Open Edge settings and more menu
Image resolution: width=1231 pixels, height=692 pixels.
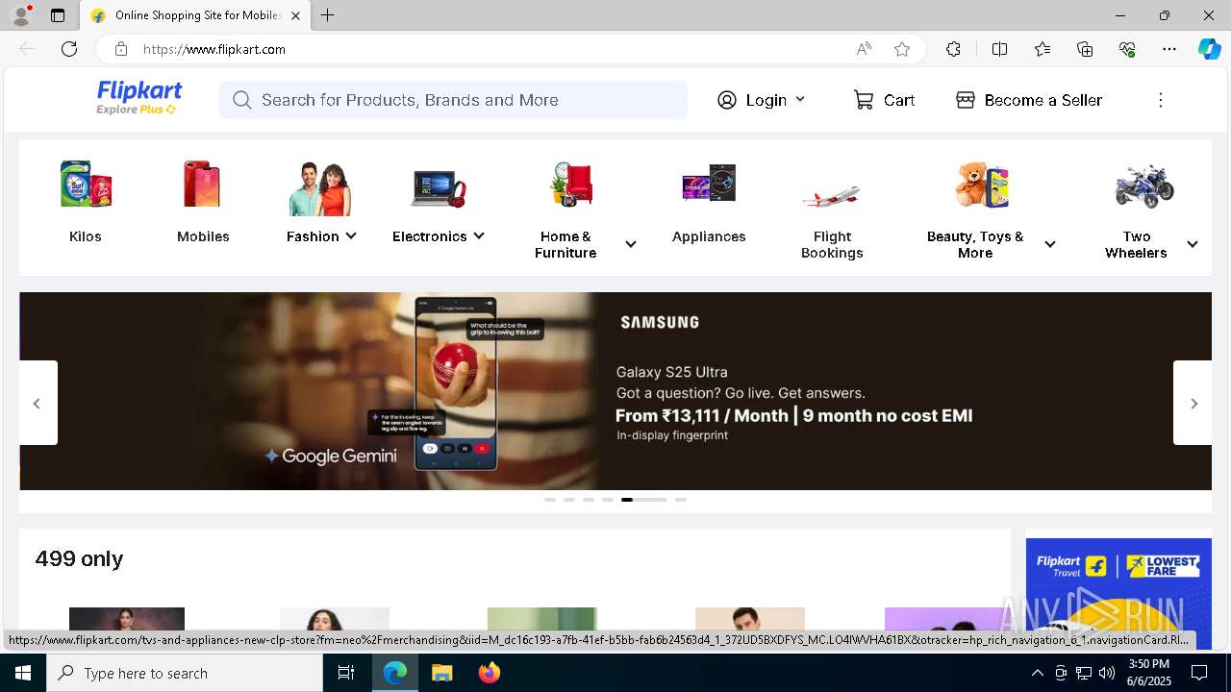[x=1169, y=49]
